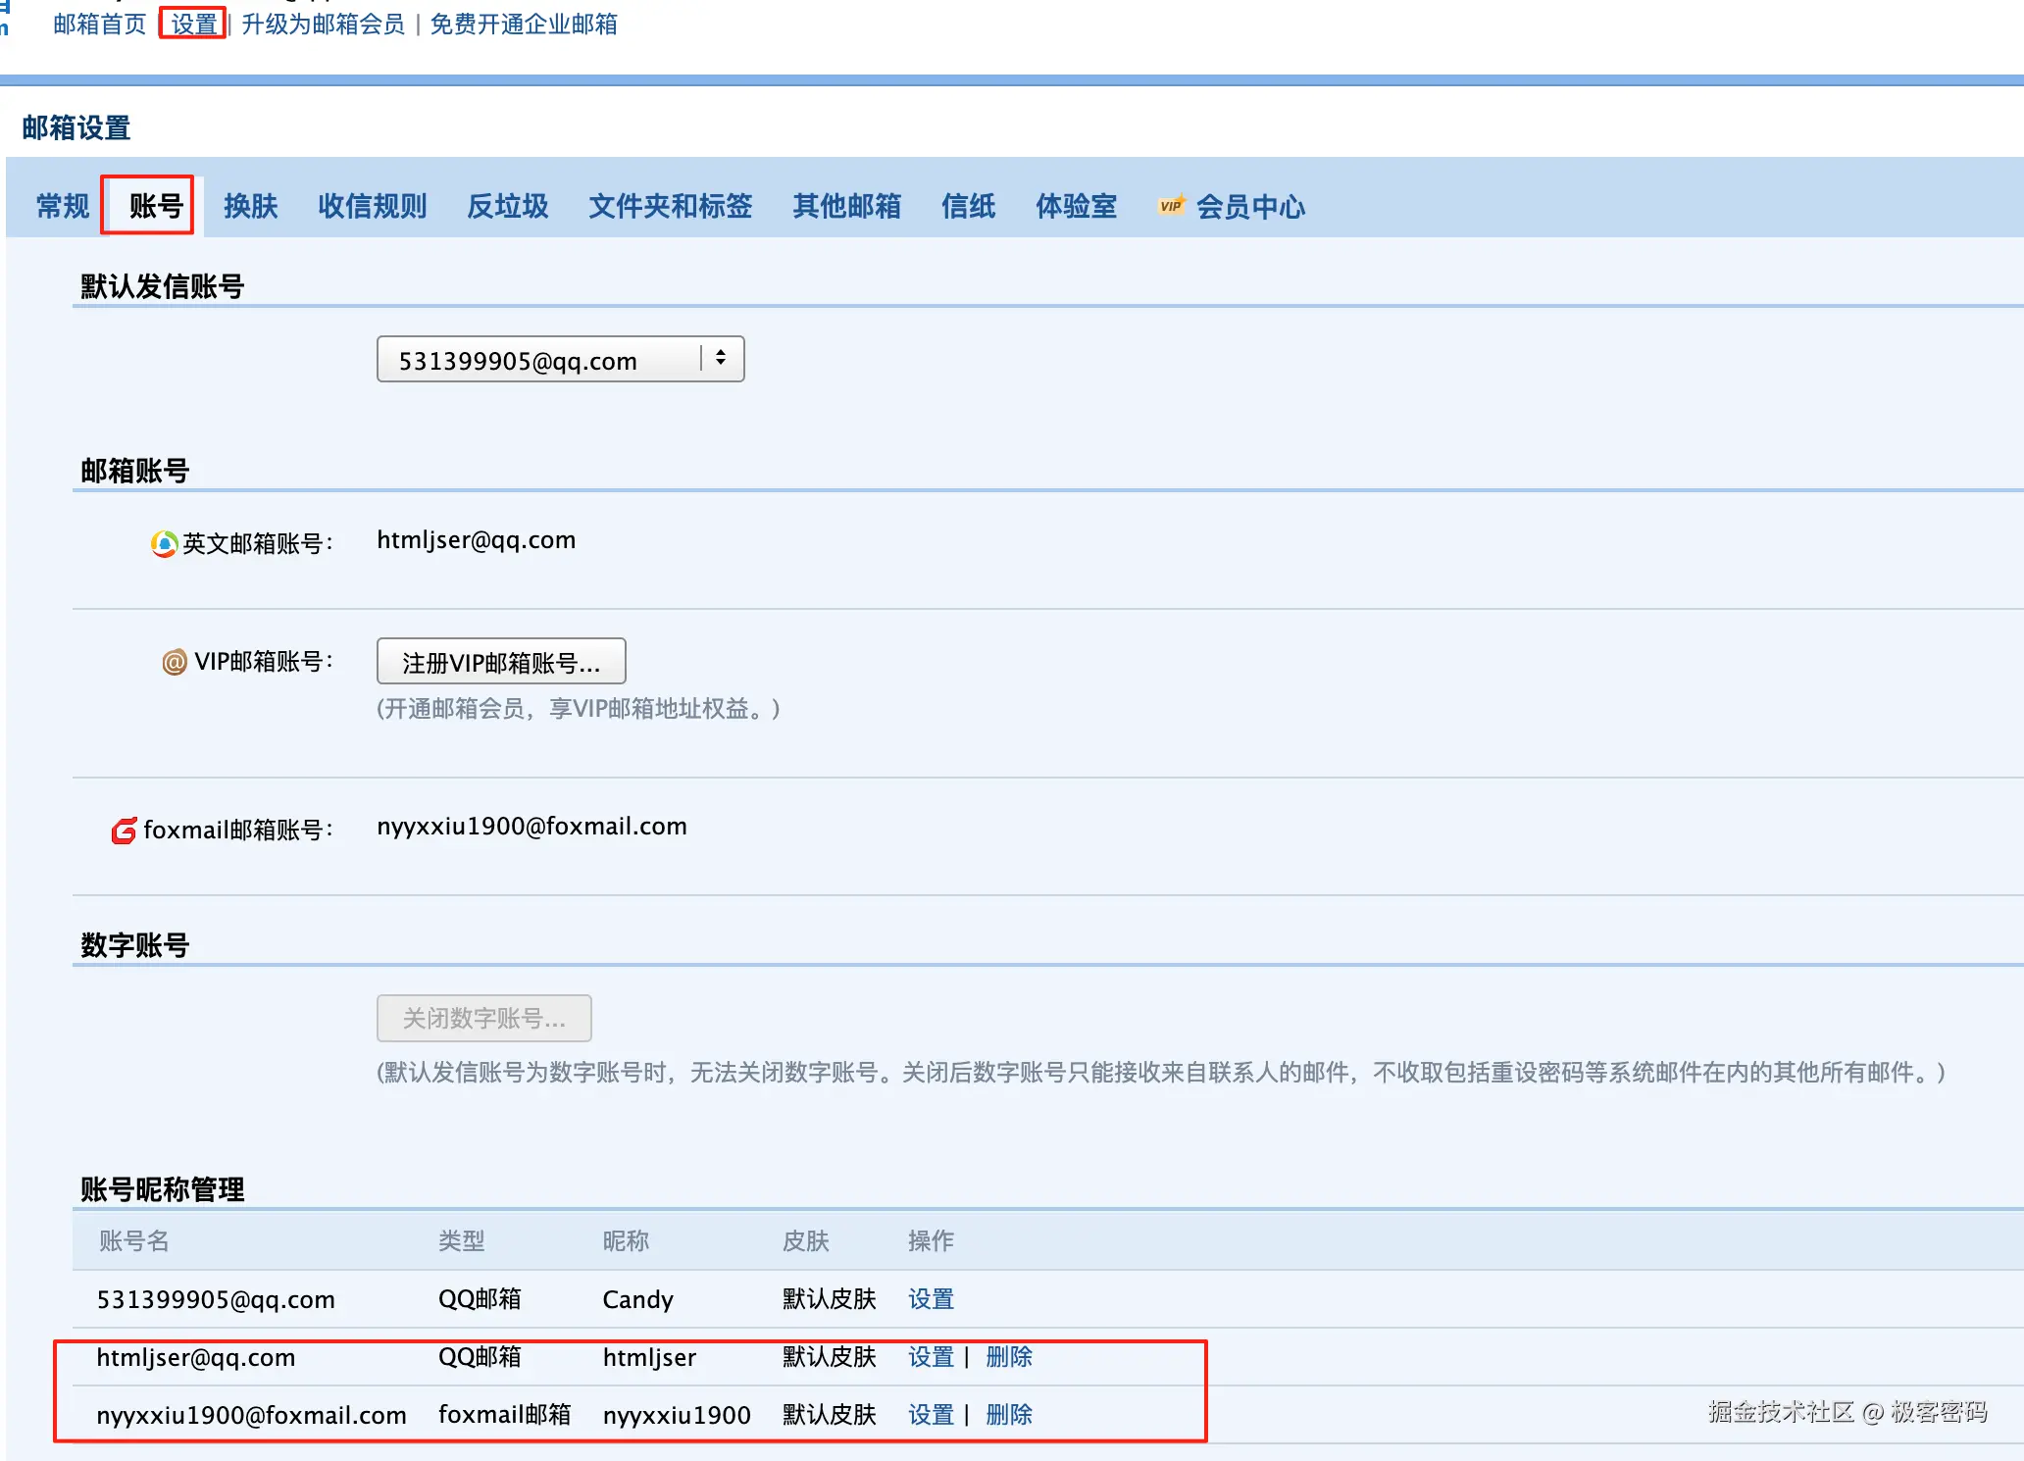2024x1461 pixels.
Task: Switch to the 常规 tab
Action: pyautogui.click(x=63, y=206)
